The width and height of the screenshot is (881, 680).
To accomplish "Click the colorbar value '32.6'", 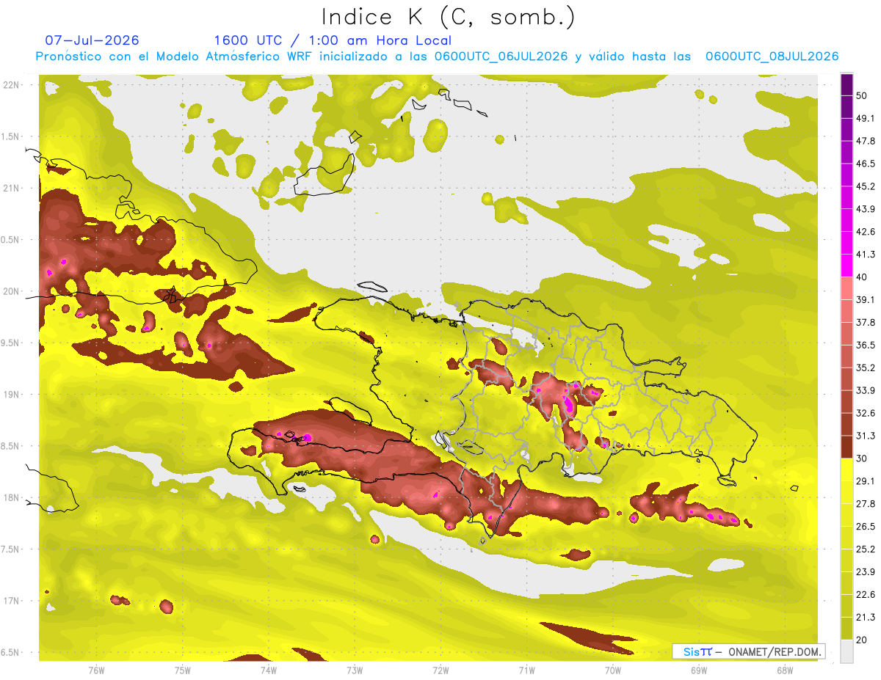I will tap(866, 413).
